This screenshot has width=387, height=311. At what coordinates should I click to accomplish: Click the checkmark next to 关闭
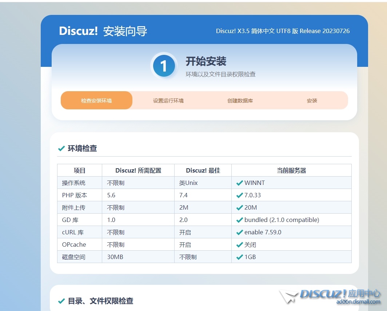click(239, 245)
